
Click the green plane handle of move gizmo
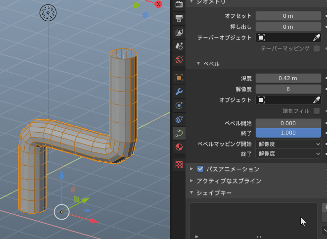pos(76,199)
